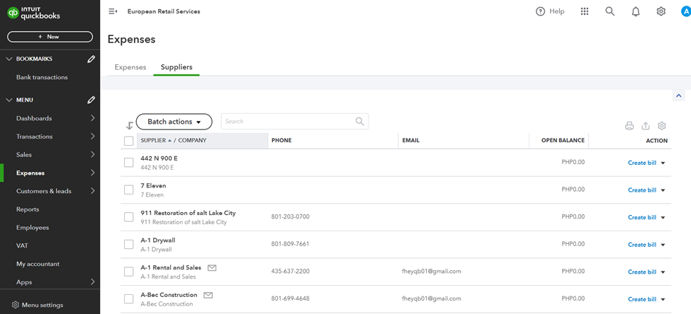
Task: Click the search magnifier in top bar
Action: point(609,11)
